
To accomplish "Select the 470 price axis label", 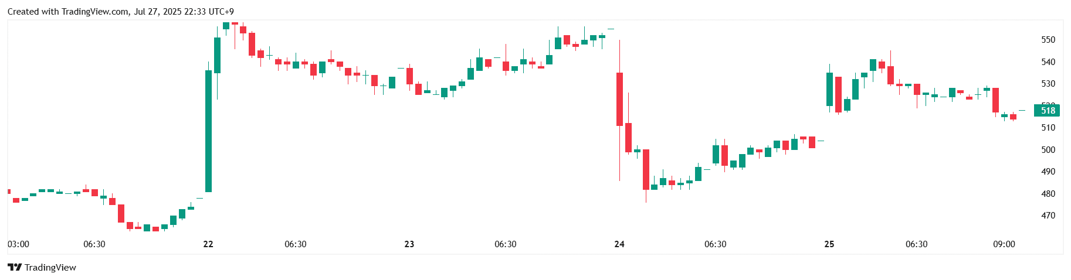I will coord(1048,216).
